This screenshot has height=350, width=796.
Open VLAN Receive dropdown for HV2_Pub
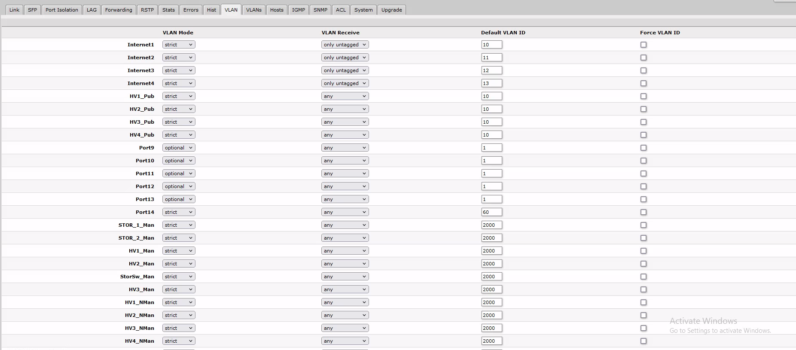pyautogui.click(x=345, y=109)
